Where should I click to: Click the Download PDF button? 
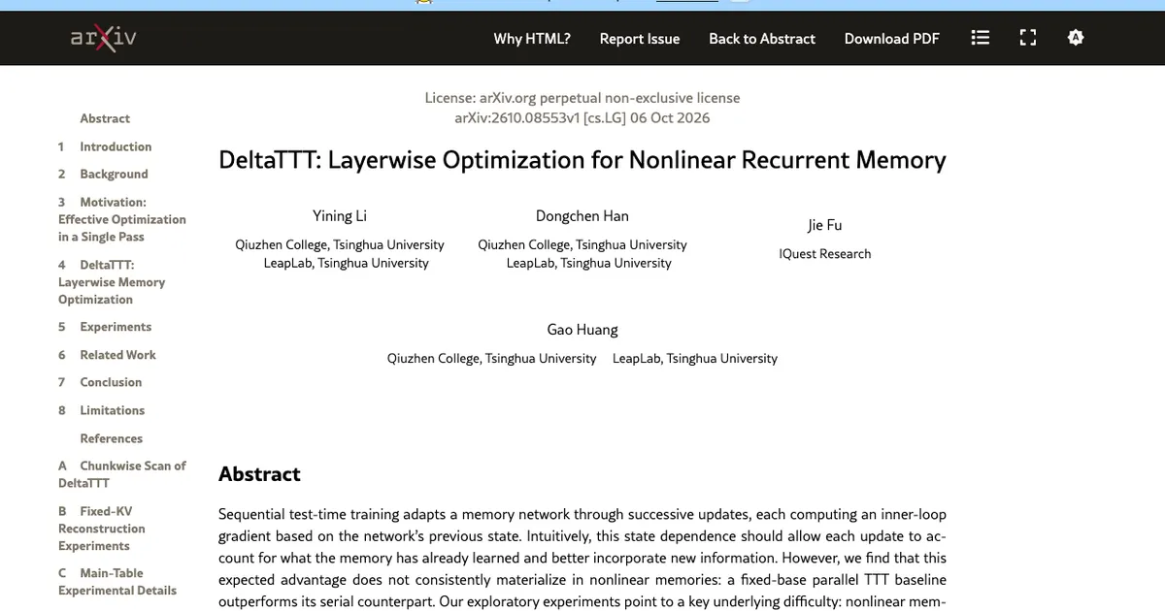pyautogui.click(x=892, y=39)
